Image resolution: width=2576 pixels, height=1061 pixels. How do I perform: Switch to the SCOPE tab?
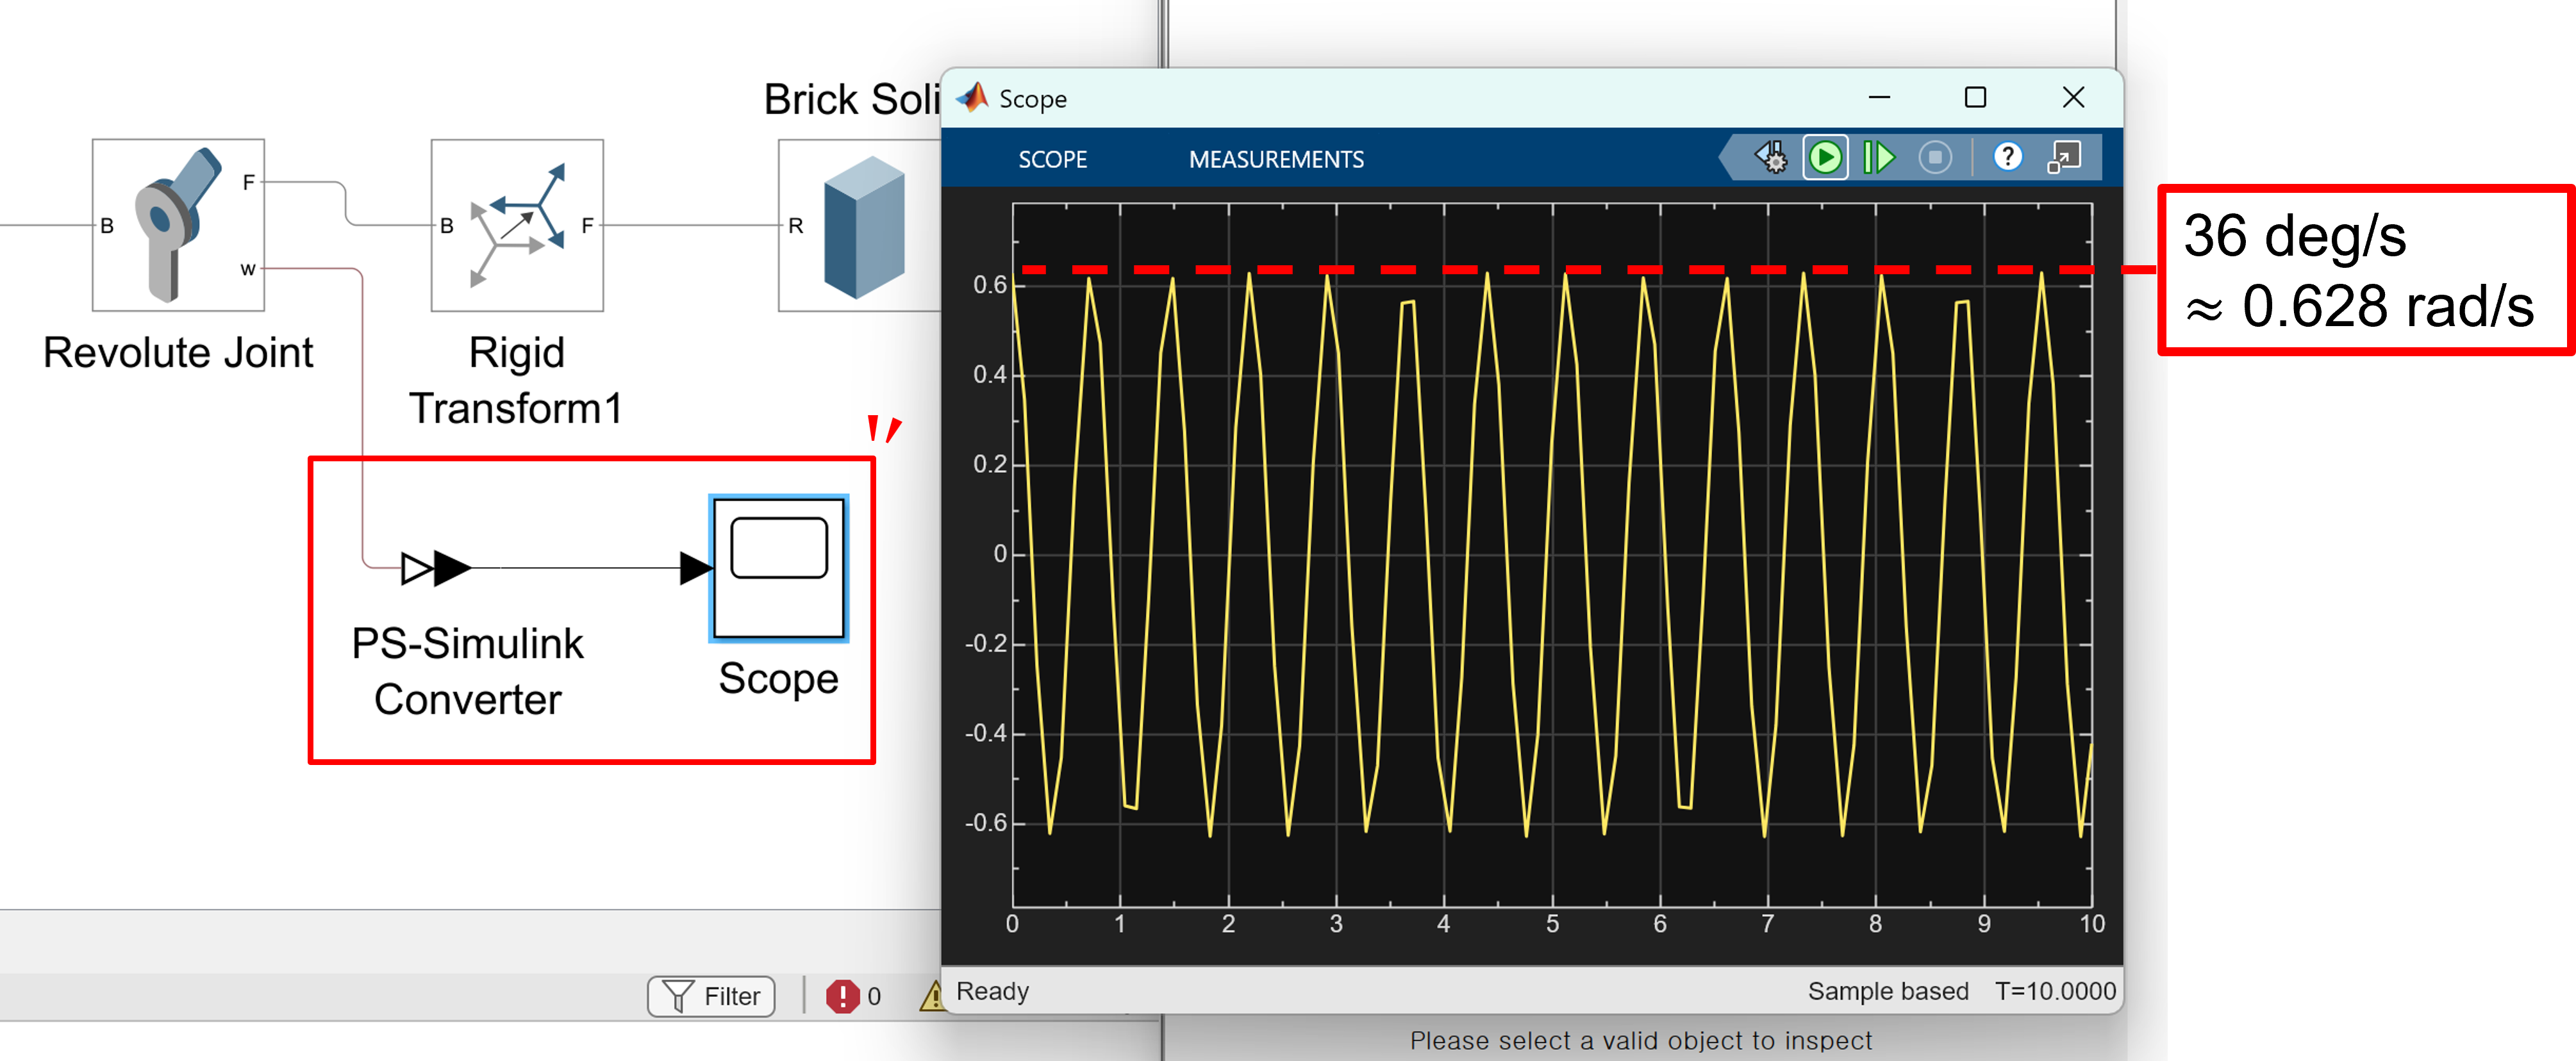1052,160
